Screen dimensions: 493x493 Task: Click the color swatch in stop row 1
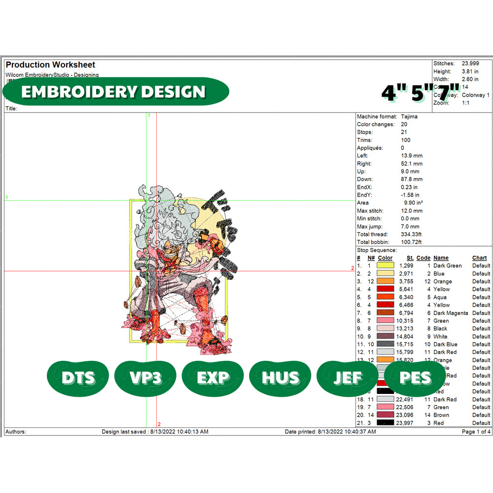point(385,266)
